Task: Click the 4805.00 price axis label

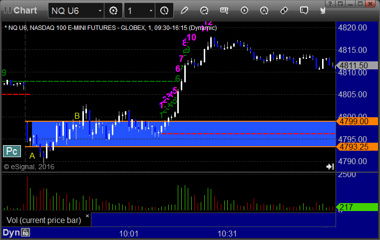Action: 353,94
